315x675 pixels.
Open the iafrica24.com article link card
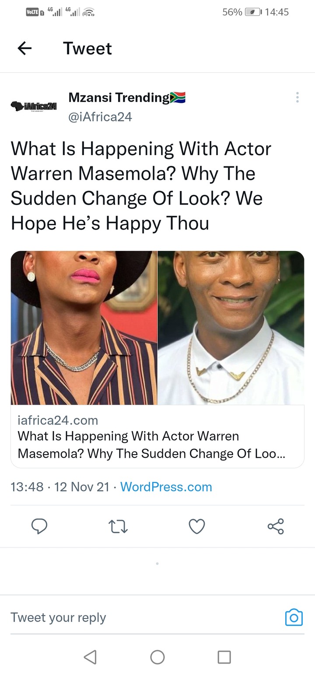tap(157, 436)
